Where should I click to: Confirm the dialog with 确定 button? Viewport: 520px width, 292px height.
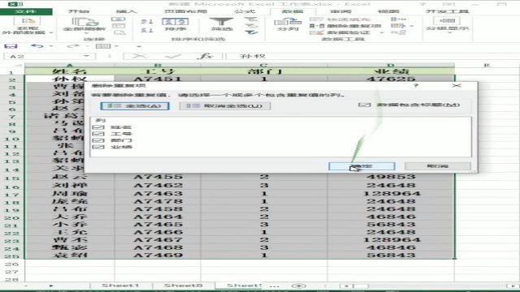(362, 165)
